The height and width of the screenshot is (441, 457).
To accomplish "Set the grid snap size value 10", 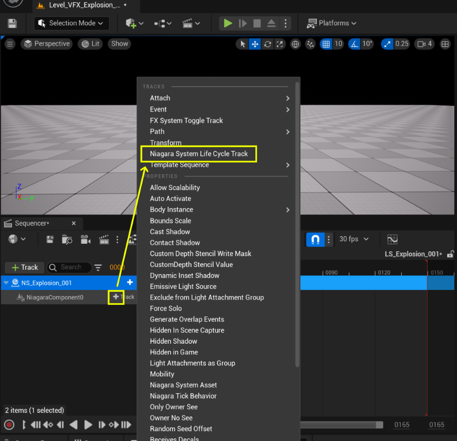I will coord(338,44).
